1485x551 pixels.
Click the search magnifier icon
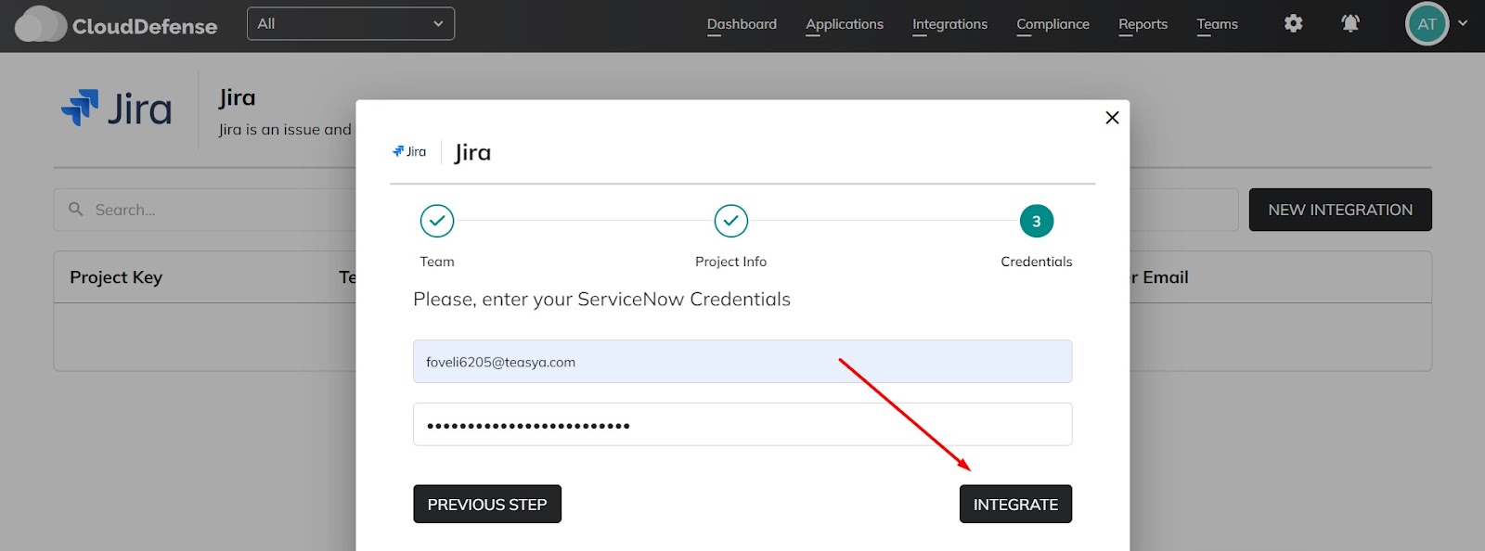[76, 210]
